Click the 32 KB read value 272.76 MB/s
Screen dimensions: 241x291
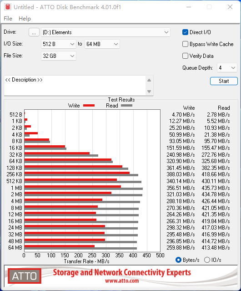[216, 154]
